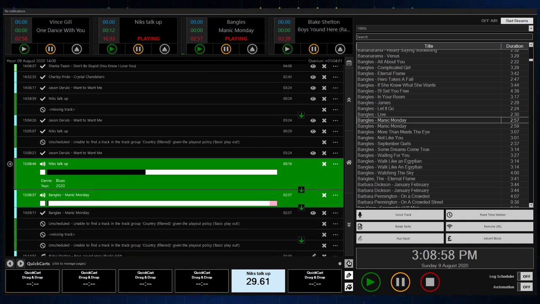Open more options for Bangles 14:59:11 row
540x304 pixels.
[335, 213]
